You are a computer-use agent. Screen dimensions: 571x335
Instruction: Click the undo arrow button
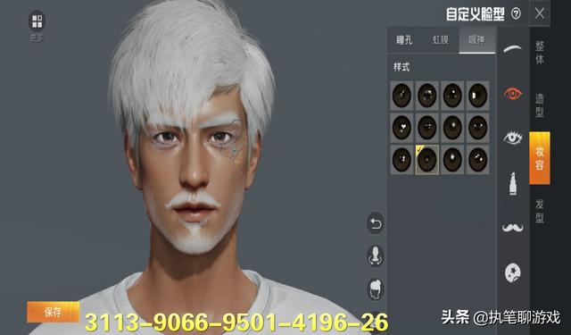click(376, 223)
